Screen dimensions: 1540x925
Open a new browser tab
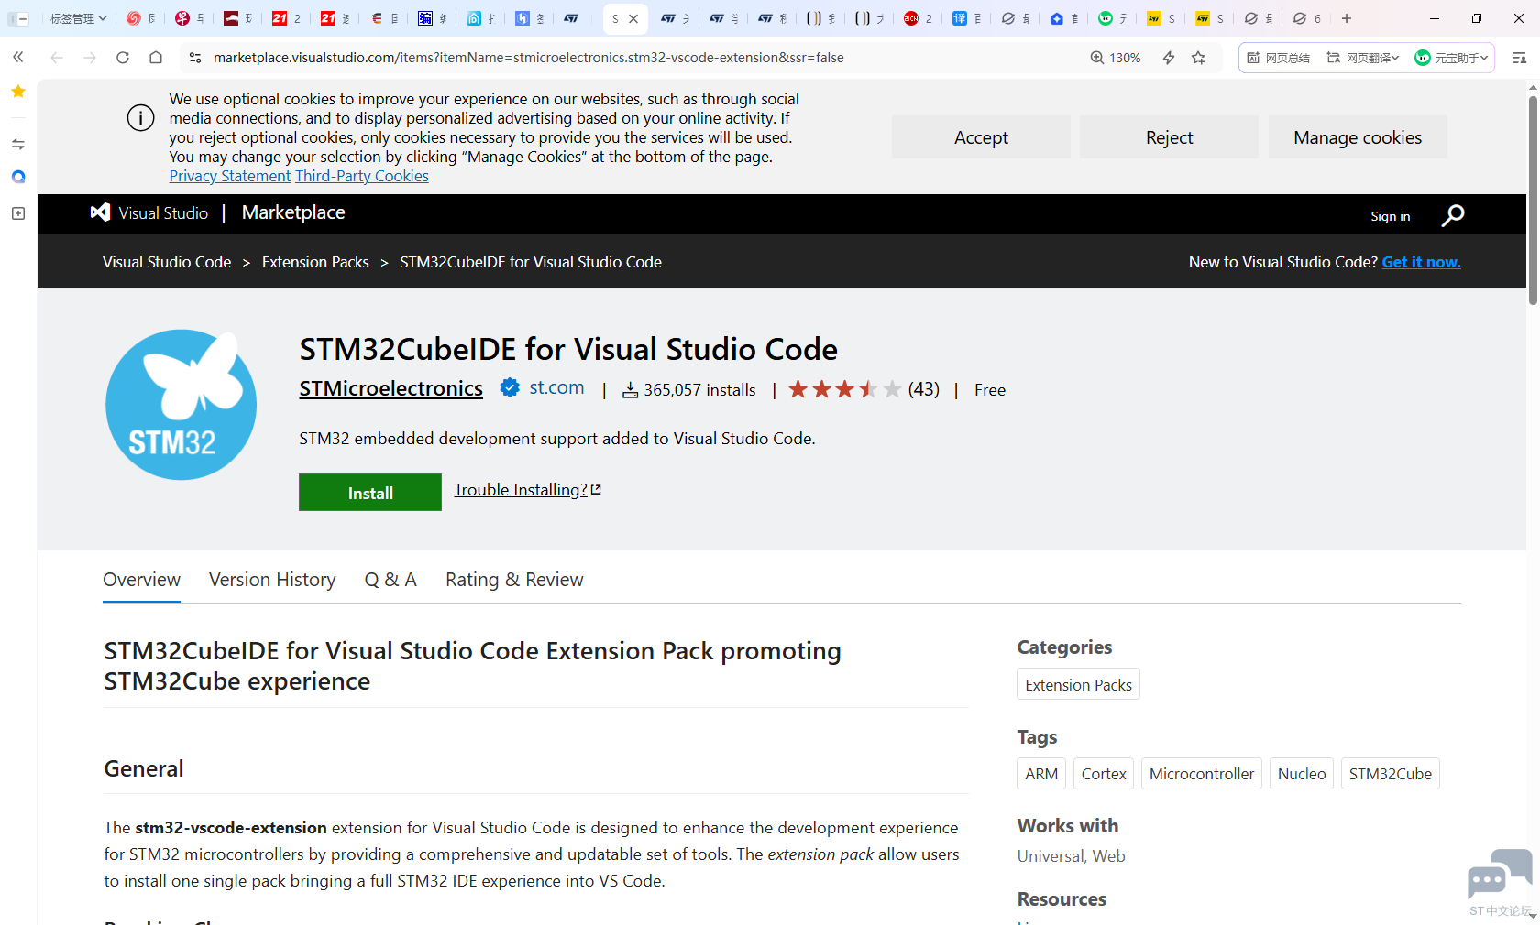click(x=1347, y=18)
